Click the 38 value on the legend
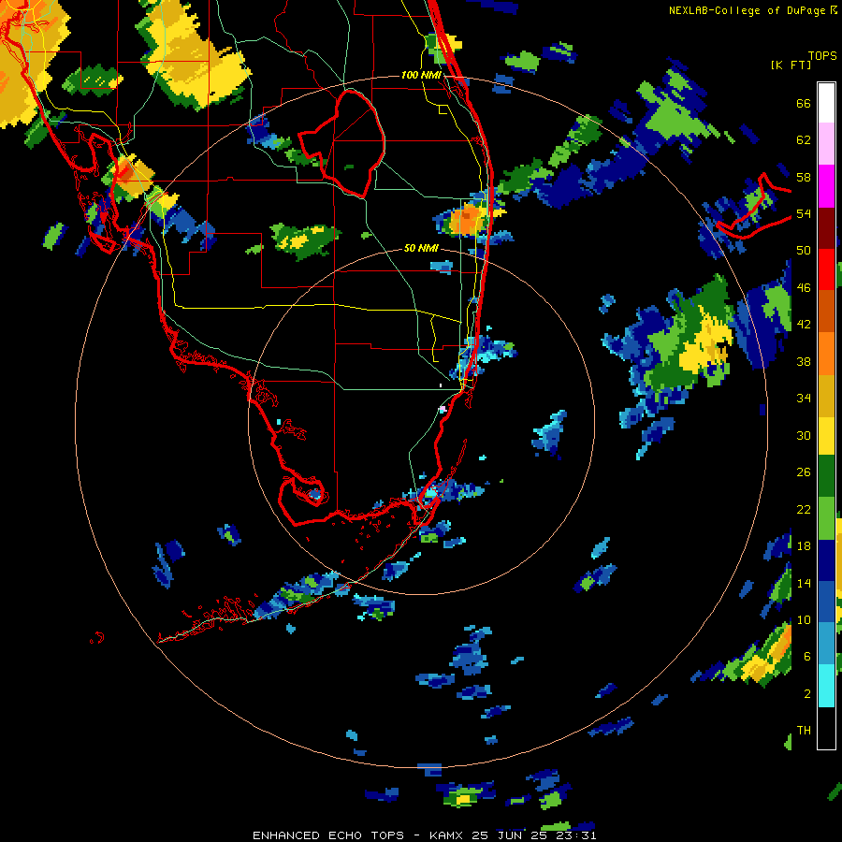 point(804,361)
